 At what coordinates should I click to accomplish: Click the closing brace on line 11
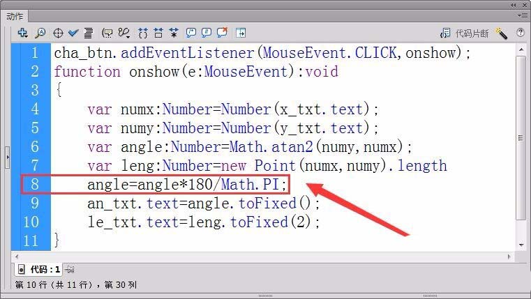click(x=57, y=240)
